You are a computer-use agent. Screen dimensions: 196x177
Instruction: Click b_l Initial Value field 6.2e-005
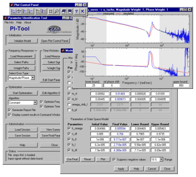pyautogui.click(x=100, y=145)
